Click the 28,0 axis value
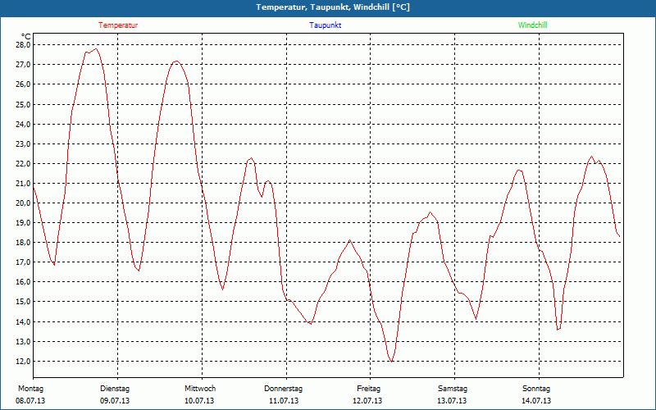Image resolution: width=656 pixels, height=410 pixels. [23, 45]
